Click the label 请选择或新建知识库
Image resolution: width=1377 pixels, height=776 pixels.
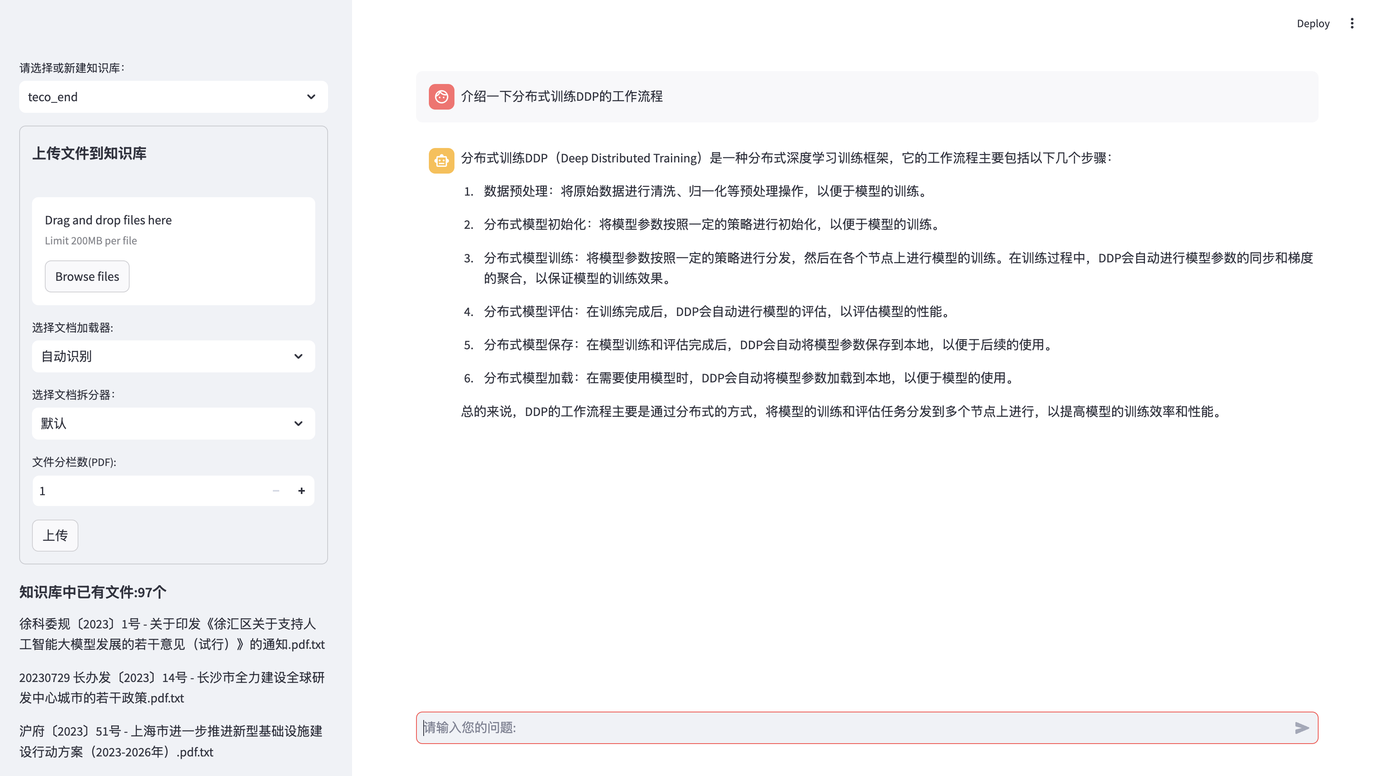72,68
